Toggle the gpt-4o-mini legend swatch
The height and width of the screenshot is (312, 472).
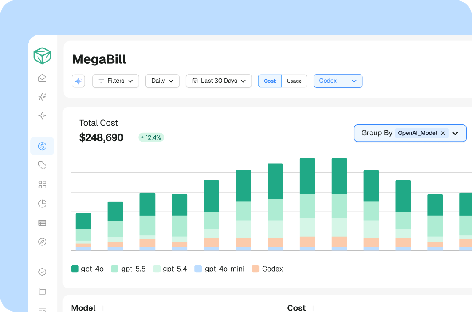(x=198, y=269)
